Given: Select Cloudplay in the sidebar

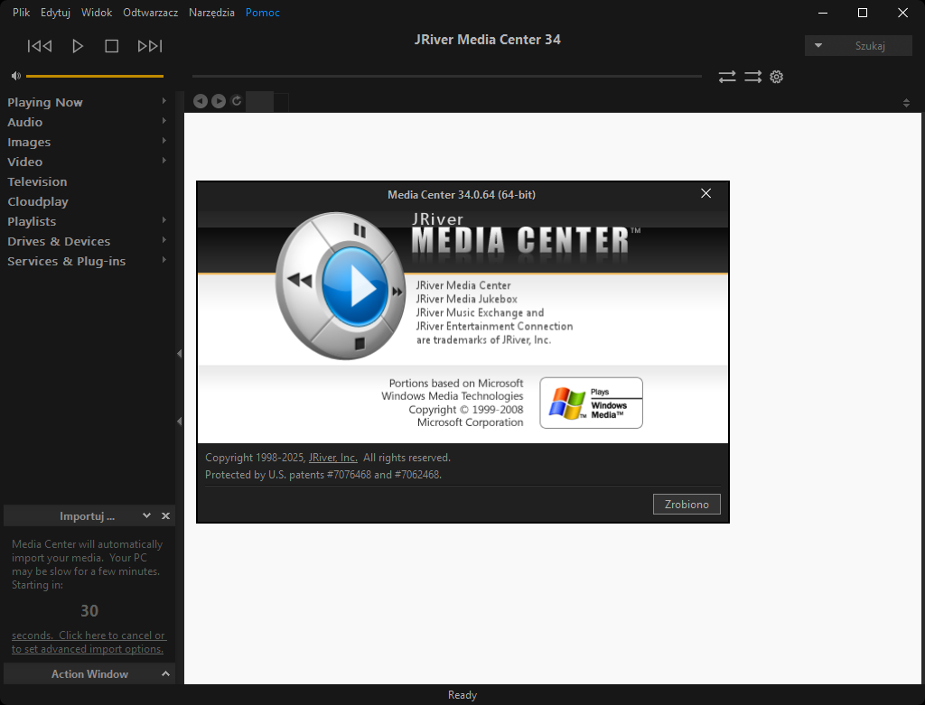Looking at the screenshot, I should (38, 201).
